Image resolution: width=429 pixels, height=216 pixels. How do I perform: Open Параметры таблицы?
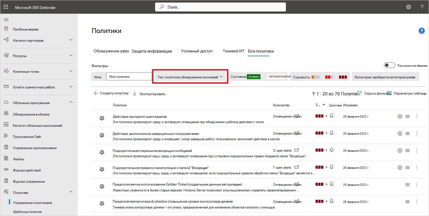coord(407,93)
